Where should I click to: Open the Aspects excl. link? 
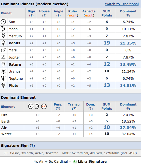pos(89,15)
